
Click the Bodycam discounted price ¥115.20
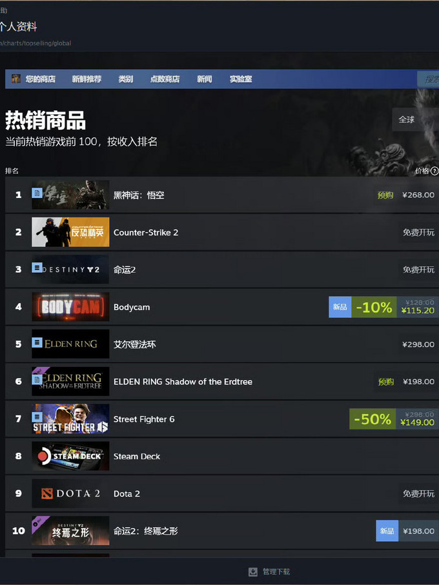(x=418, y=310)
